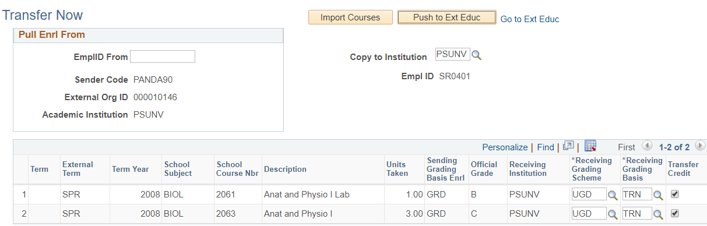
Task: Show previous row arrow in grid
Action: coord(646,146)
